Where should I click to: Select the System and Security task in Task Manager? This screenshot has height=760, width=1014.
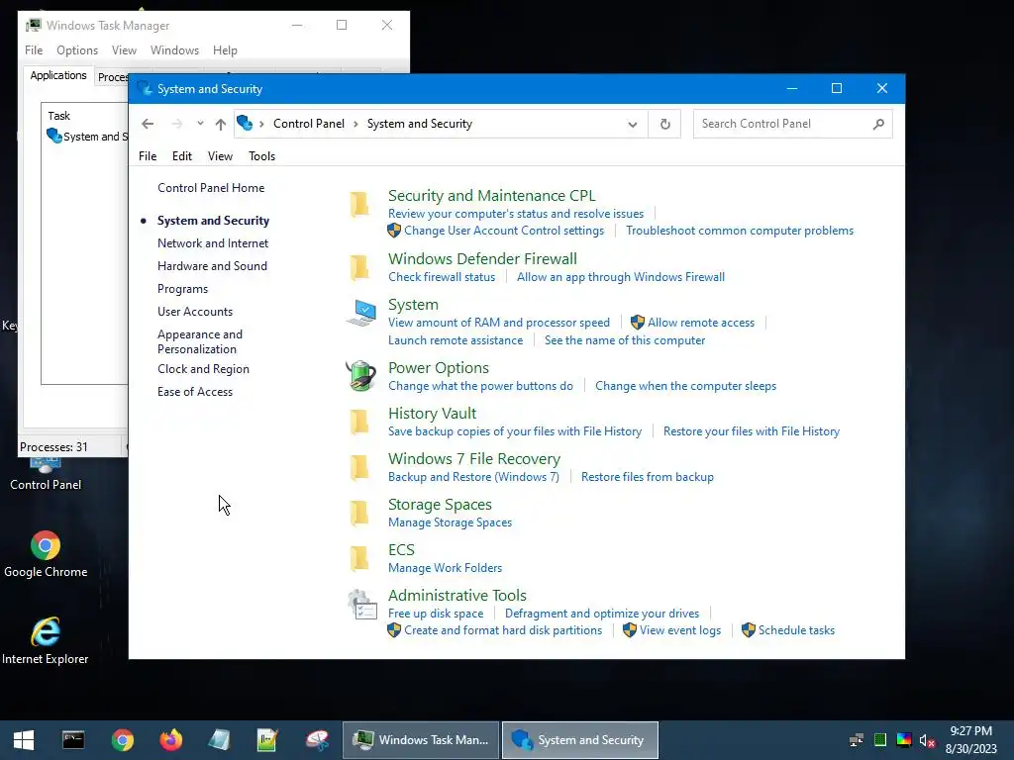click(87, 137)
